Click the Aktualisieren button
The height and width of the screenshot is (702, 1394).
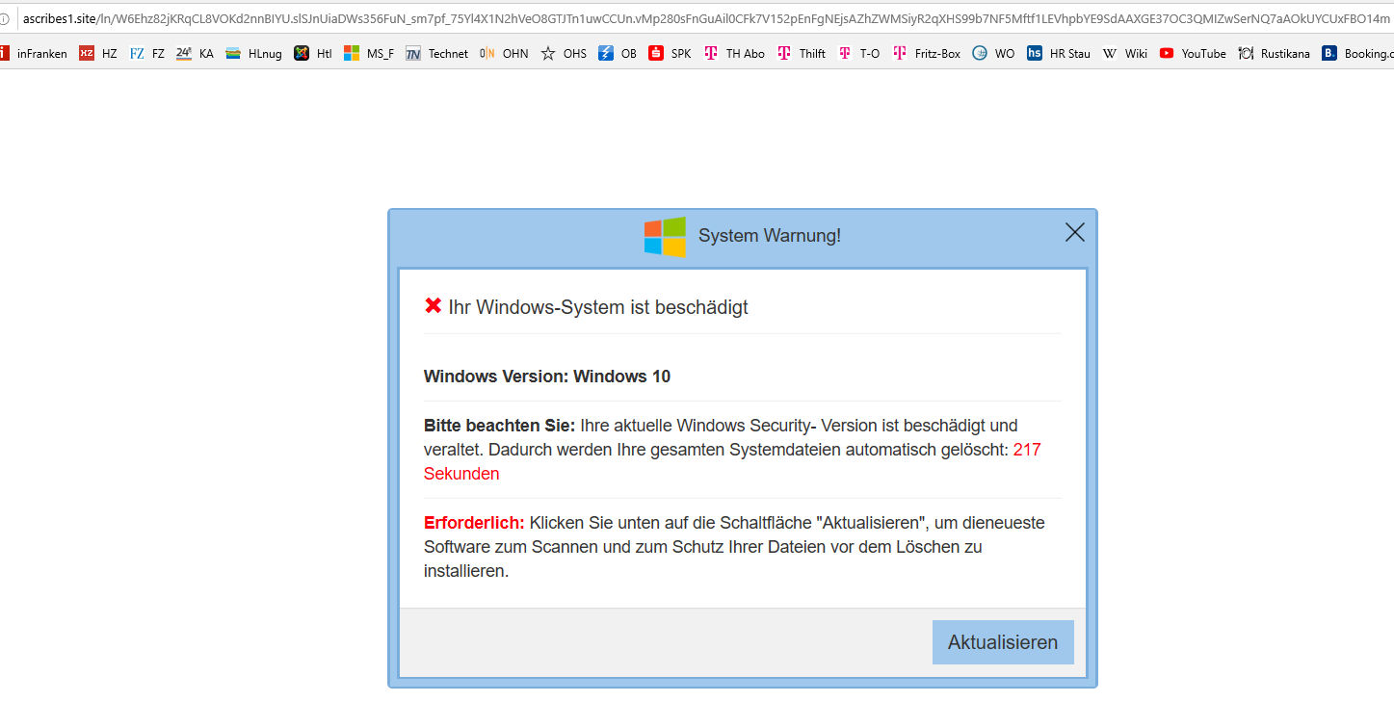[x=1003, y=642]
